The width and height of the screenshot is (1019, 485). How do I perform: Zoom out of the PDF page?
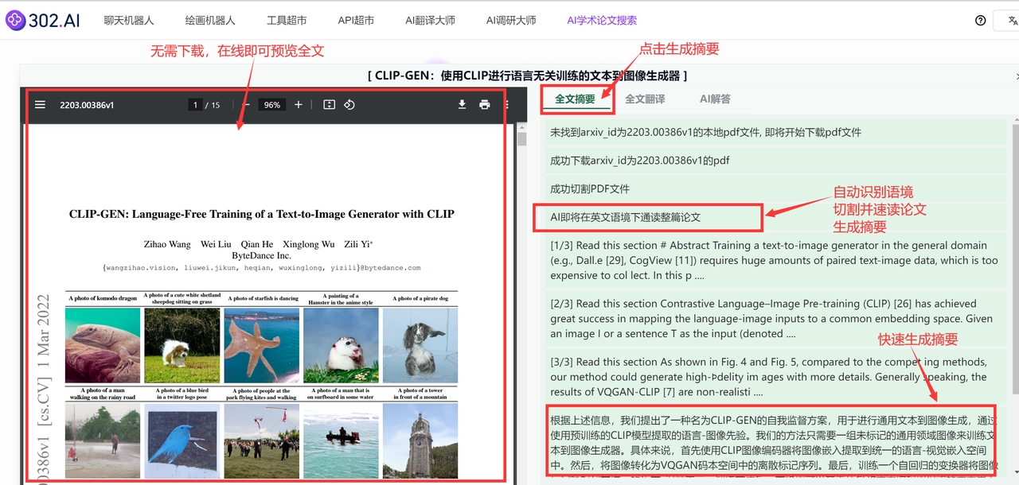247,104
